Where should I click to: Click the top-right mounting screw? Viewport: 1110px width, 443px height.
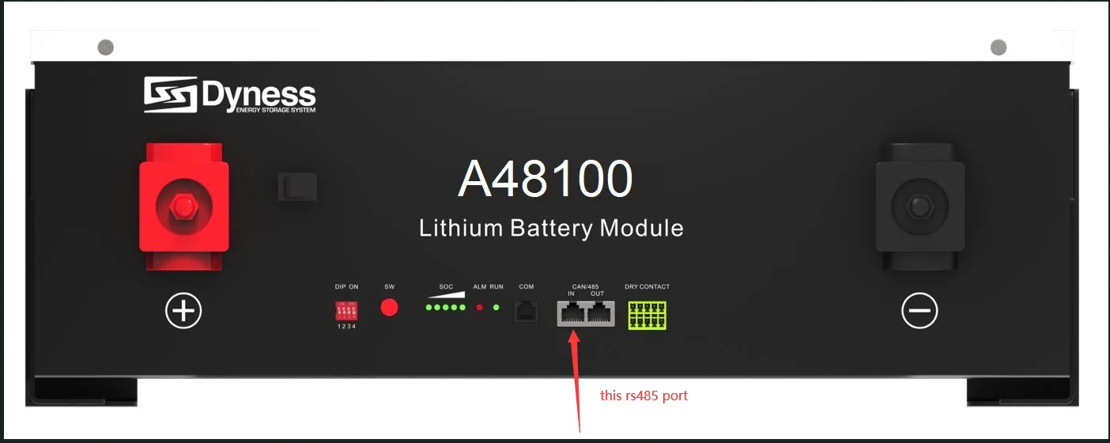pos(999,47)
